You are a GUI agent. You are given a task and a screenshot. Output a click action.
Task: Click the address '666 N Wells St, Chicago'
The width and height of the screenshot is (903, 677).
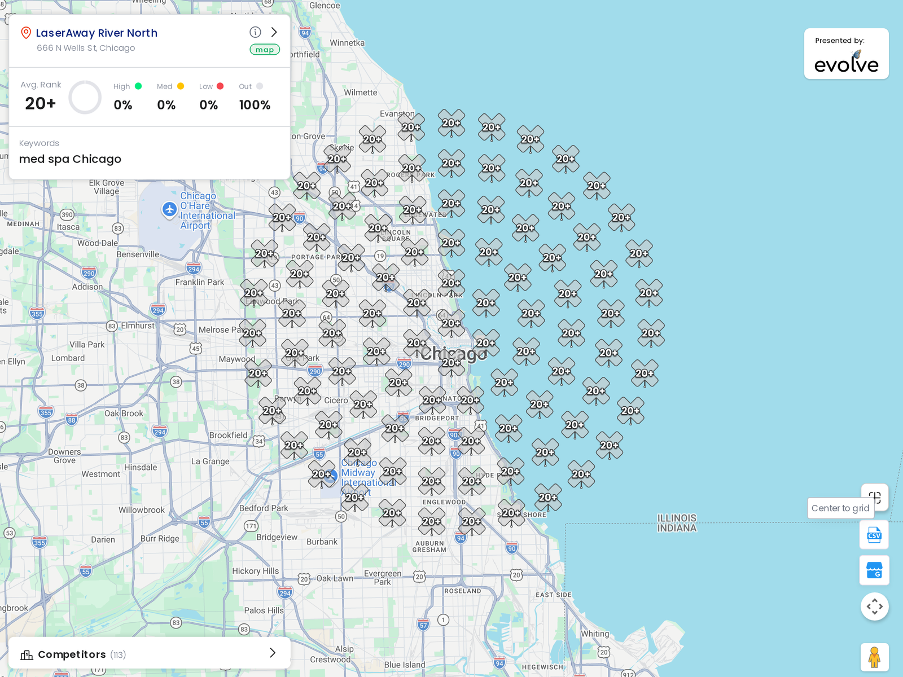click(86, 48)
